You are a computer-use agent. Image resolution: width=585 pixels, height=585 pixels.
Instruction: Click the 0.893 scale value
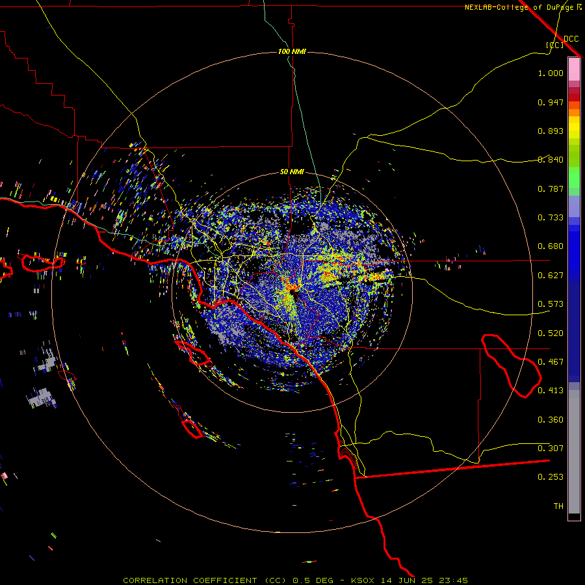[x=551, y=131]
